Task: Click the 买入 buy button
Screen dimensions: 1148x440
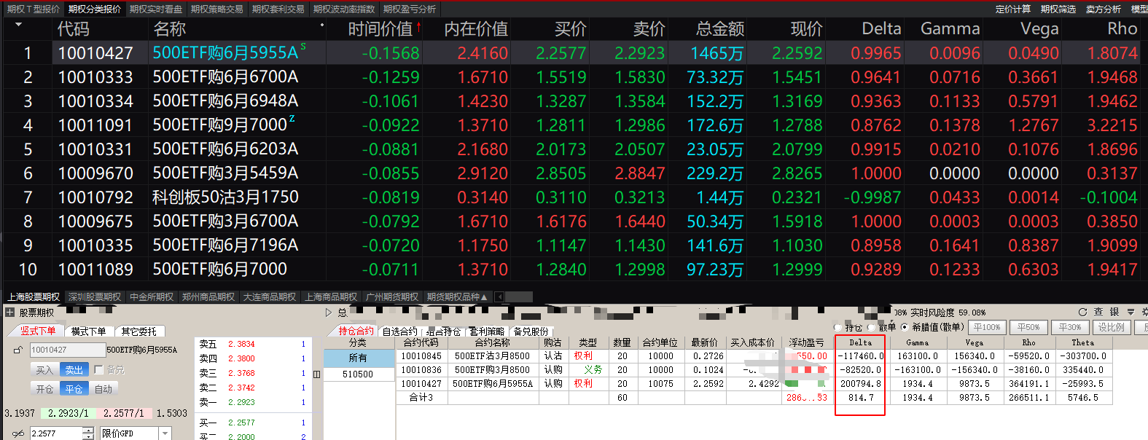Action: tap(44, 370)
